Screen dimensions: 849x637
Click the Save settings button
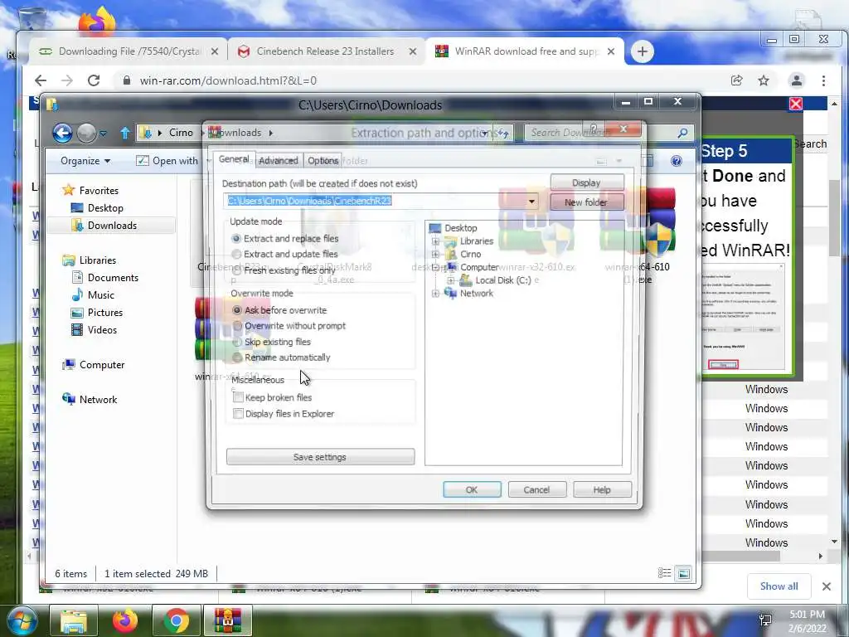(x=320, y=457)
